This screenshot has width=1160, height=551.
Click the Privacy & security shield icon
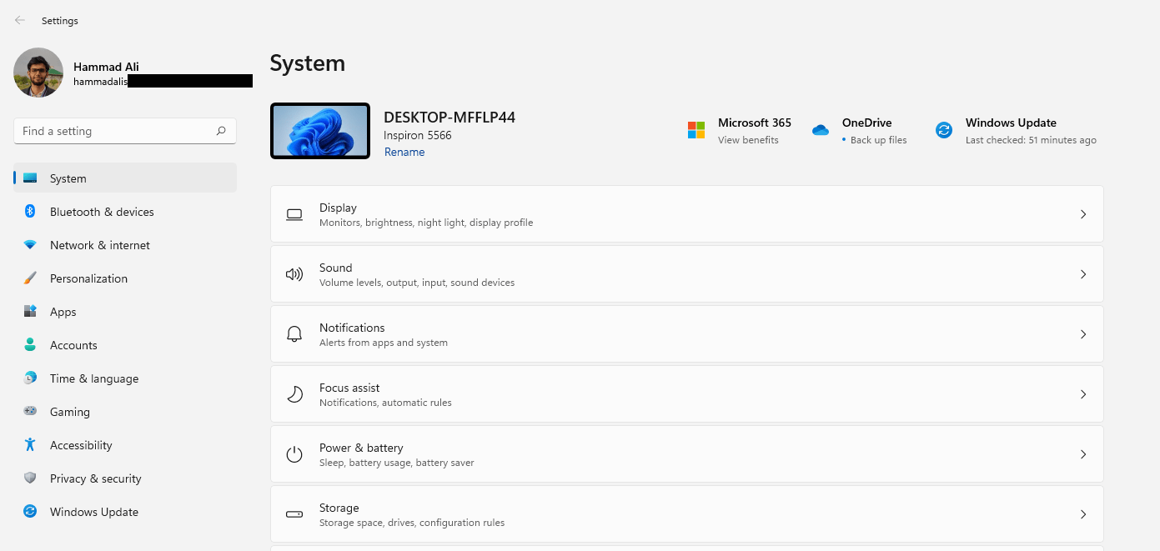[x=30, y=478]
